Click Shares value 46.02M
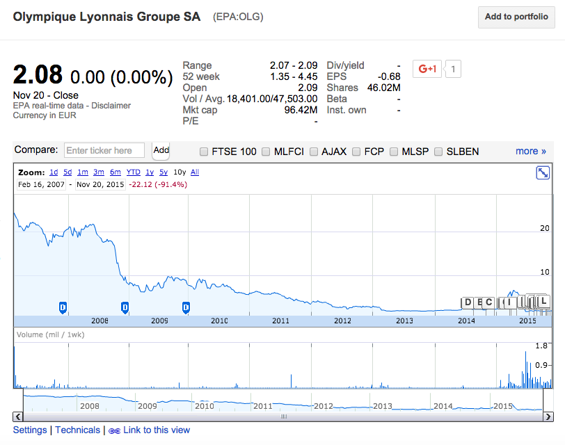The image size is (565, 445). click(384, 88)
